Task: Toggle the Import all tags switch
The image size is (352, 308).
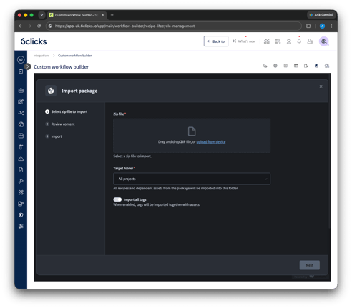Action: (x=117, y=199)
